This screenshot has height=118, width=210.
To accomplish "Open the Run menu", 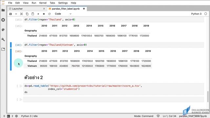I will click(34, 3).
